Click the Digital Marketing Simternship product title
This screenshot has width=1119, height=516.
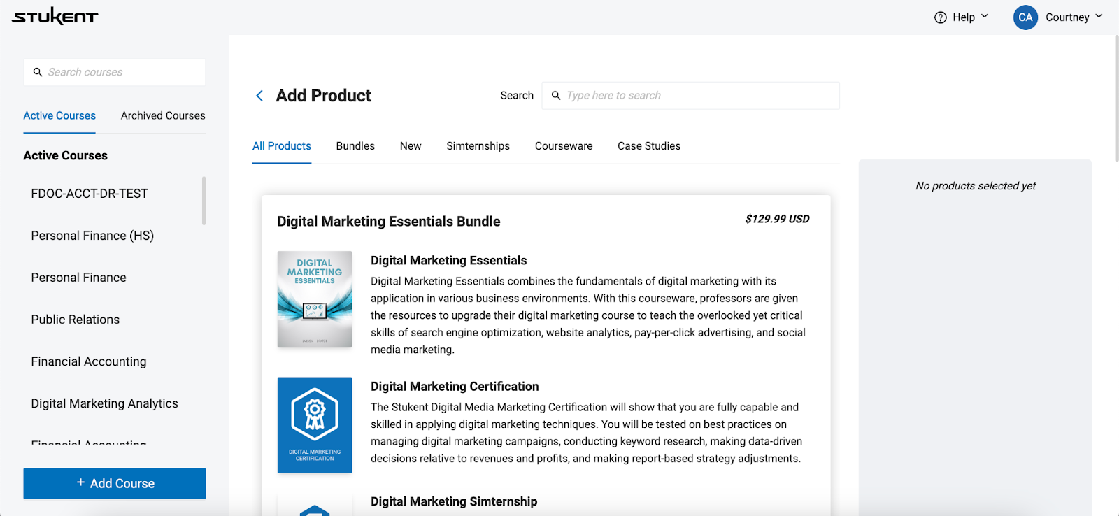454,501
